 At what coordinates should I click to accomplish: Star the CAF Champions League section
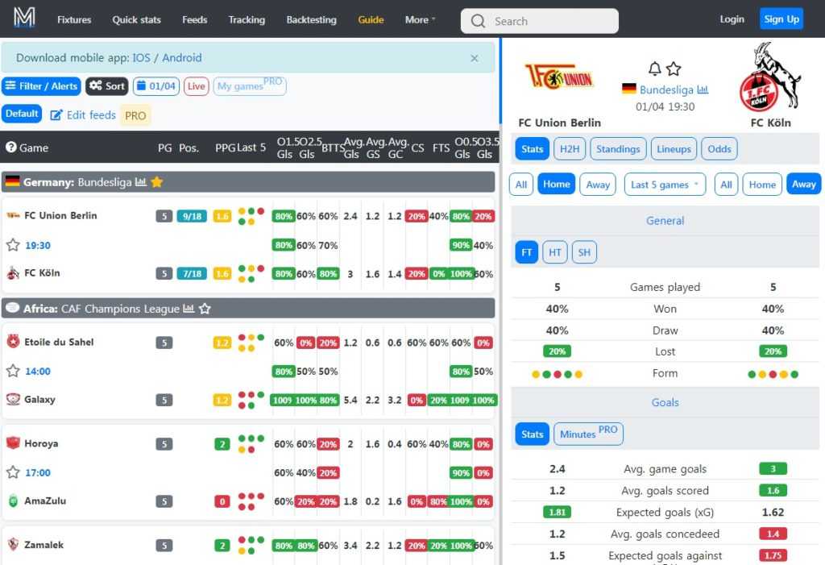(x=205, y=309)
